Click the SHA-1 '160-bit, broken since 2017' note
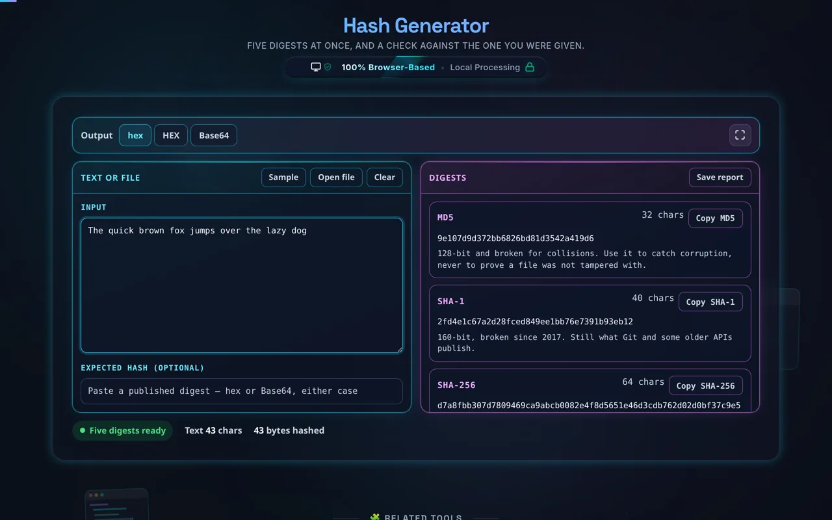 (x=585, y=343)
